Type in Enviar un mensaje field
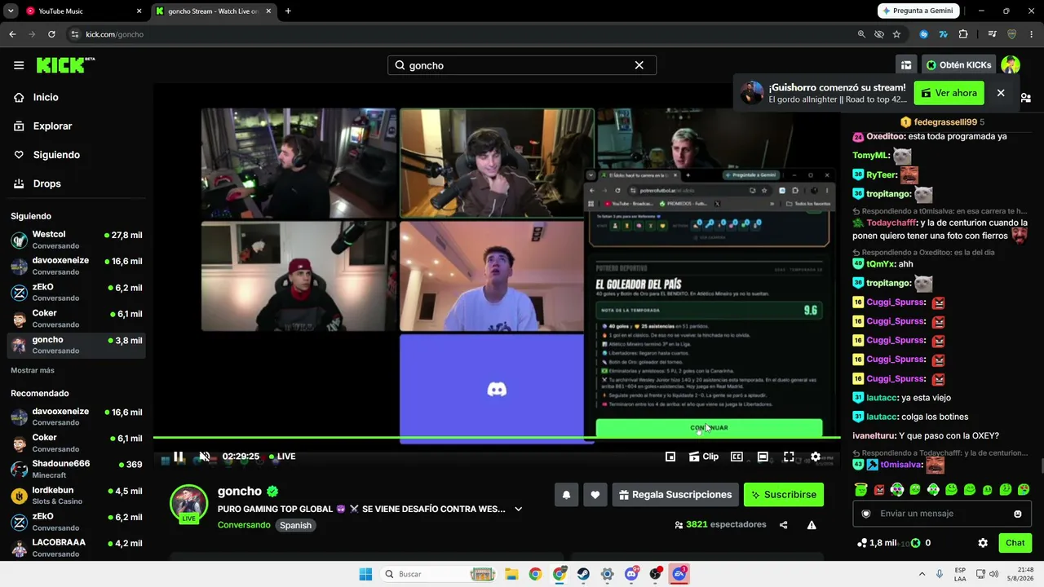 (x=942, y=514)
